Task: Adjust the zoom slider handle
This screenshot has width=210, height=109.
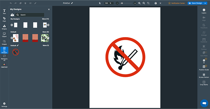Action: (122, 3)
